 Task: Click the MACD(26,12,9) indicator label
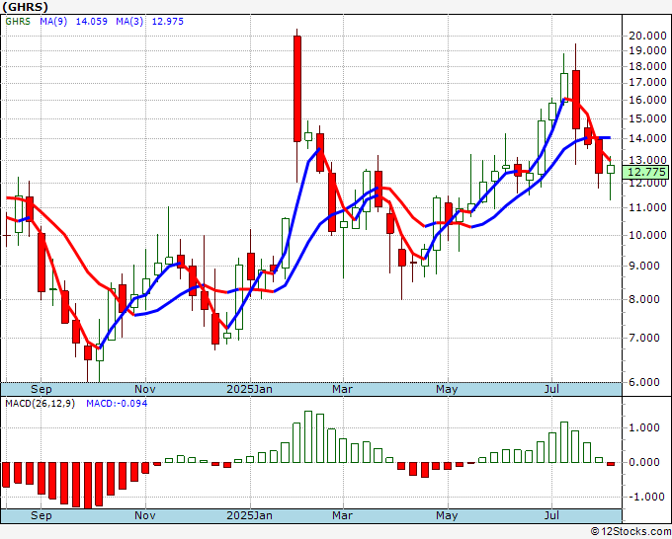(x=40, y=404)
